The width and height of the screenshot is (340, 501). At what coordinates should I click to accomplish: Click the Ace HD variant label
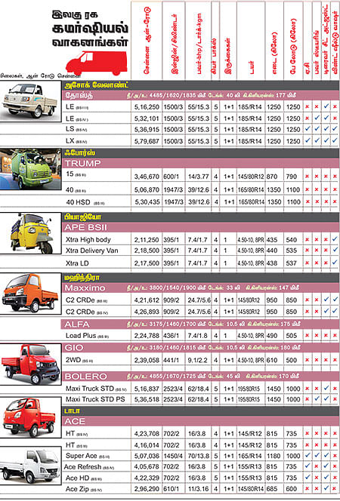tap(77, 478)
